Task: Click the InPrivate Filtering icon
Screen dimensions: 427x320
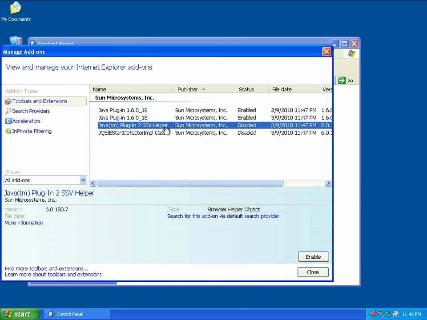Action: point(8,131)
